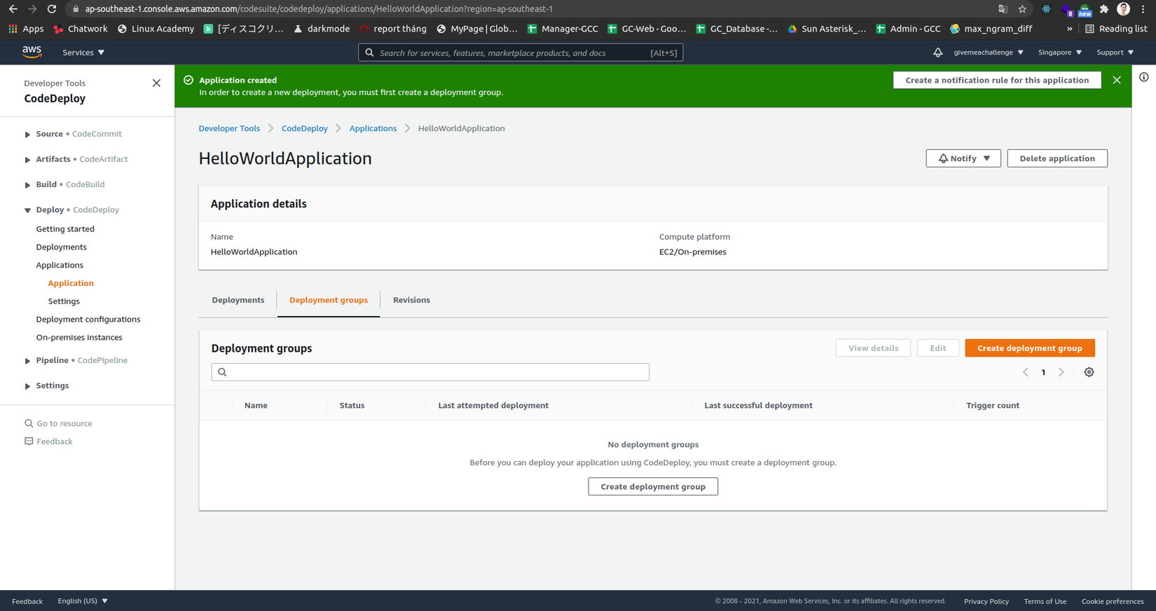Open Cookie preferences in footer
Screen dimensions: 1156x611
tap(1113, 601)
